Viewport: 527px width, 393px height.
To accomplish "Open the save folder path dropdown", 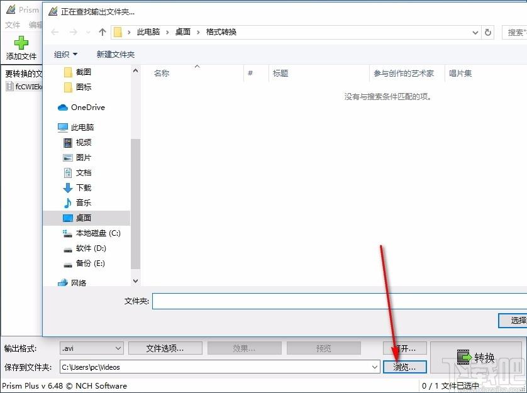I will (374, 367).
